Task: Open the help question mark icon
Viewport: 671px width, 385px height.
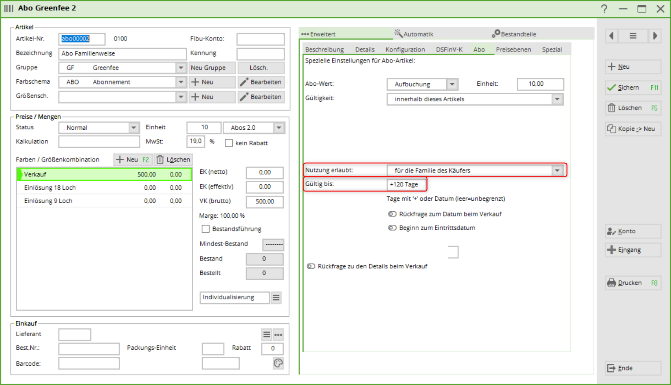Action: pyautogui.click(x=604, y=9)
